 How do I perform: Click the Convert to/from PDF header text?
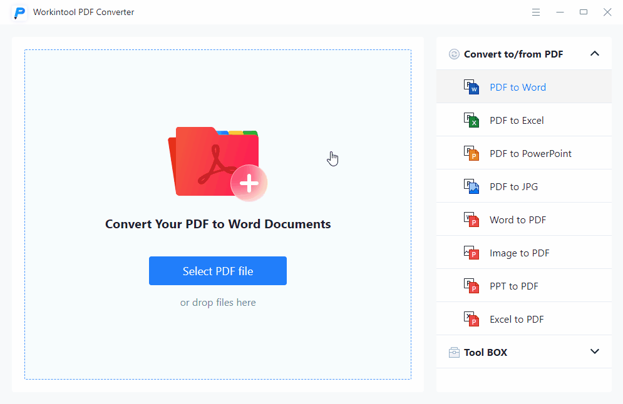point(513,54)
